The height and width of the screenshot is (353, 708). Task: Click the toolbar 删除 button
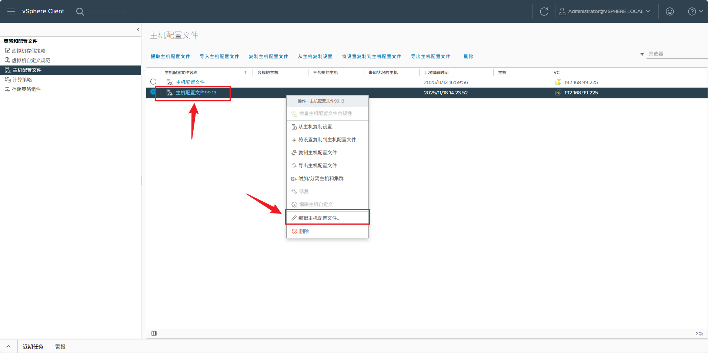click(468, 57)
